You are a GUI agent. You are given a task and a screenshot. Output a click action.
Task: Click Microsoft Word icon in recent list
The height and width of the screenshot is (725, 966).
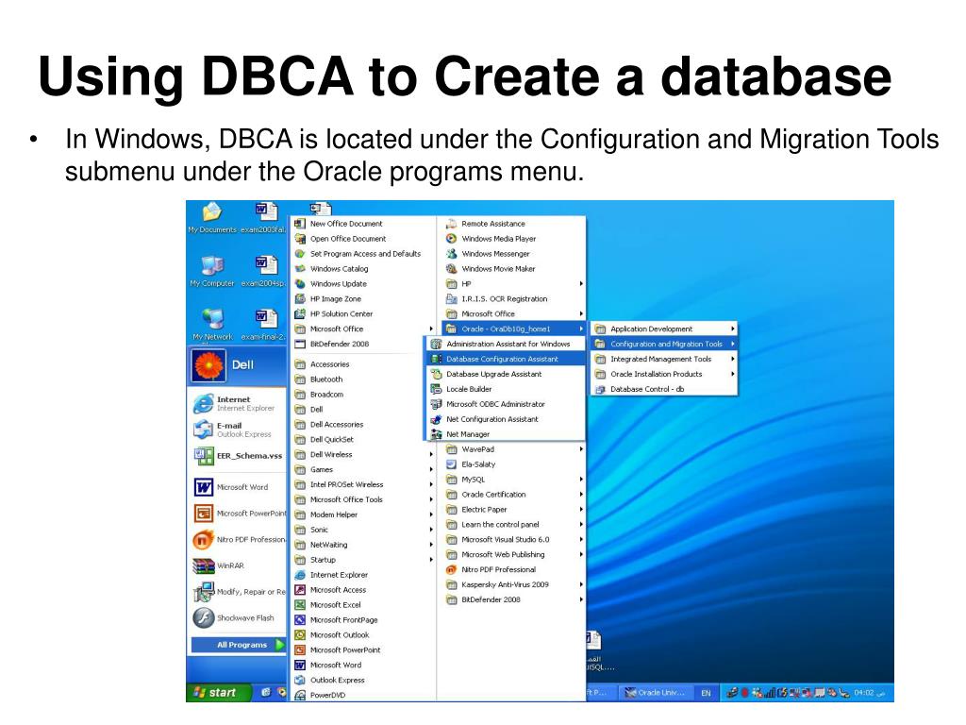coord(204,487)
